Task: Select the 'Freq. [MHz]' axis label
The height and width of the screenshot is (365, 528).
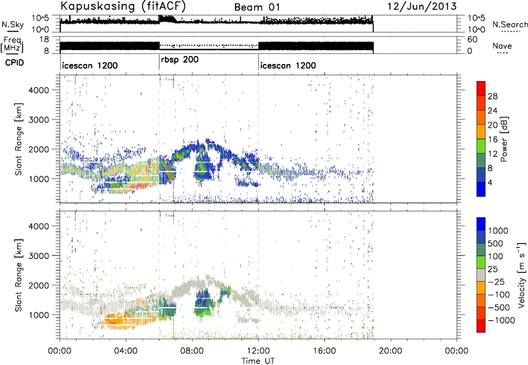Action: (x=12, y=45)
